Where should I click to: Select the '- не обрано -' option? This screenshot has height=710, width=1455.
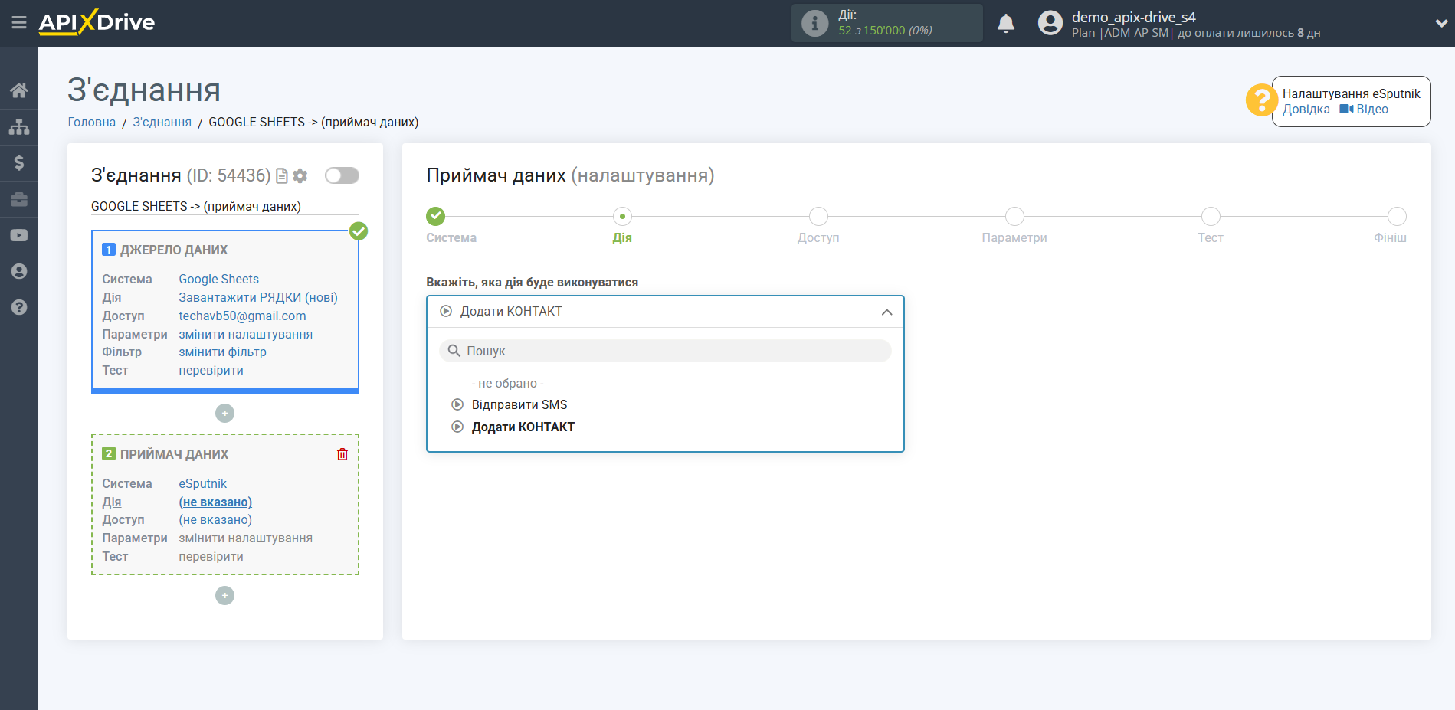click(507, 383)
